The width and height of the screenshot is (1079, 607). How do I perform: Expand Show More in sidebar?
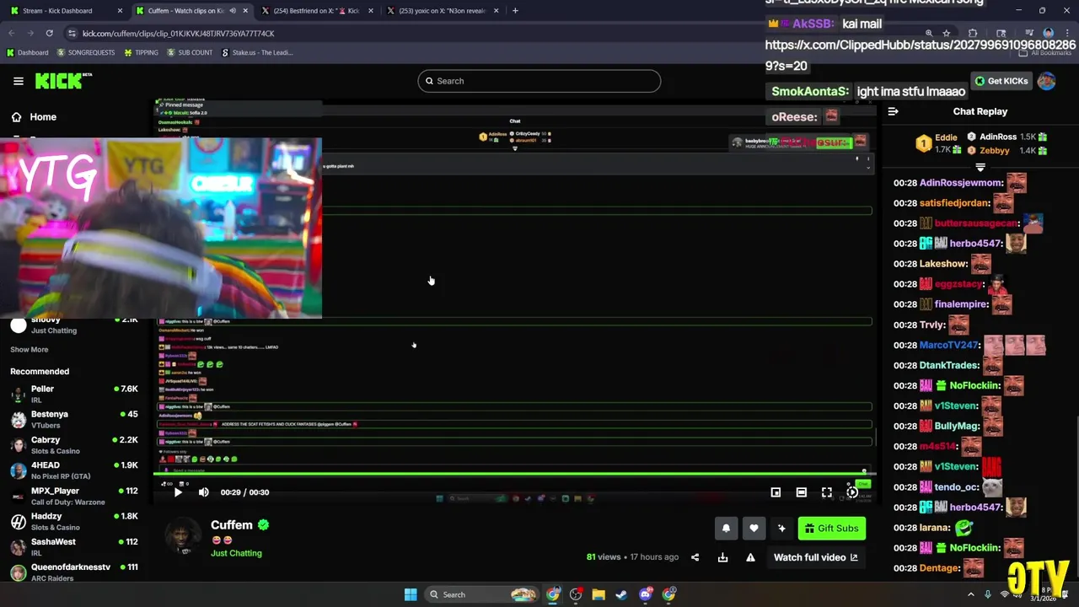point(29,349)
